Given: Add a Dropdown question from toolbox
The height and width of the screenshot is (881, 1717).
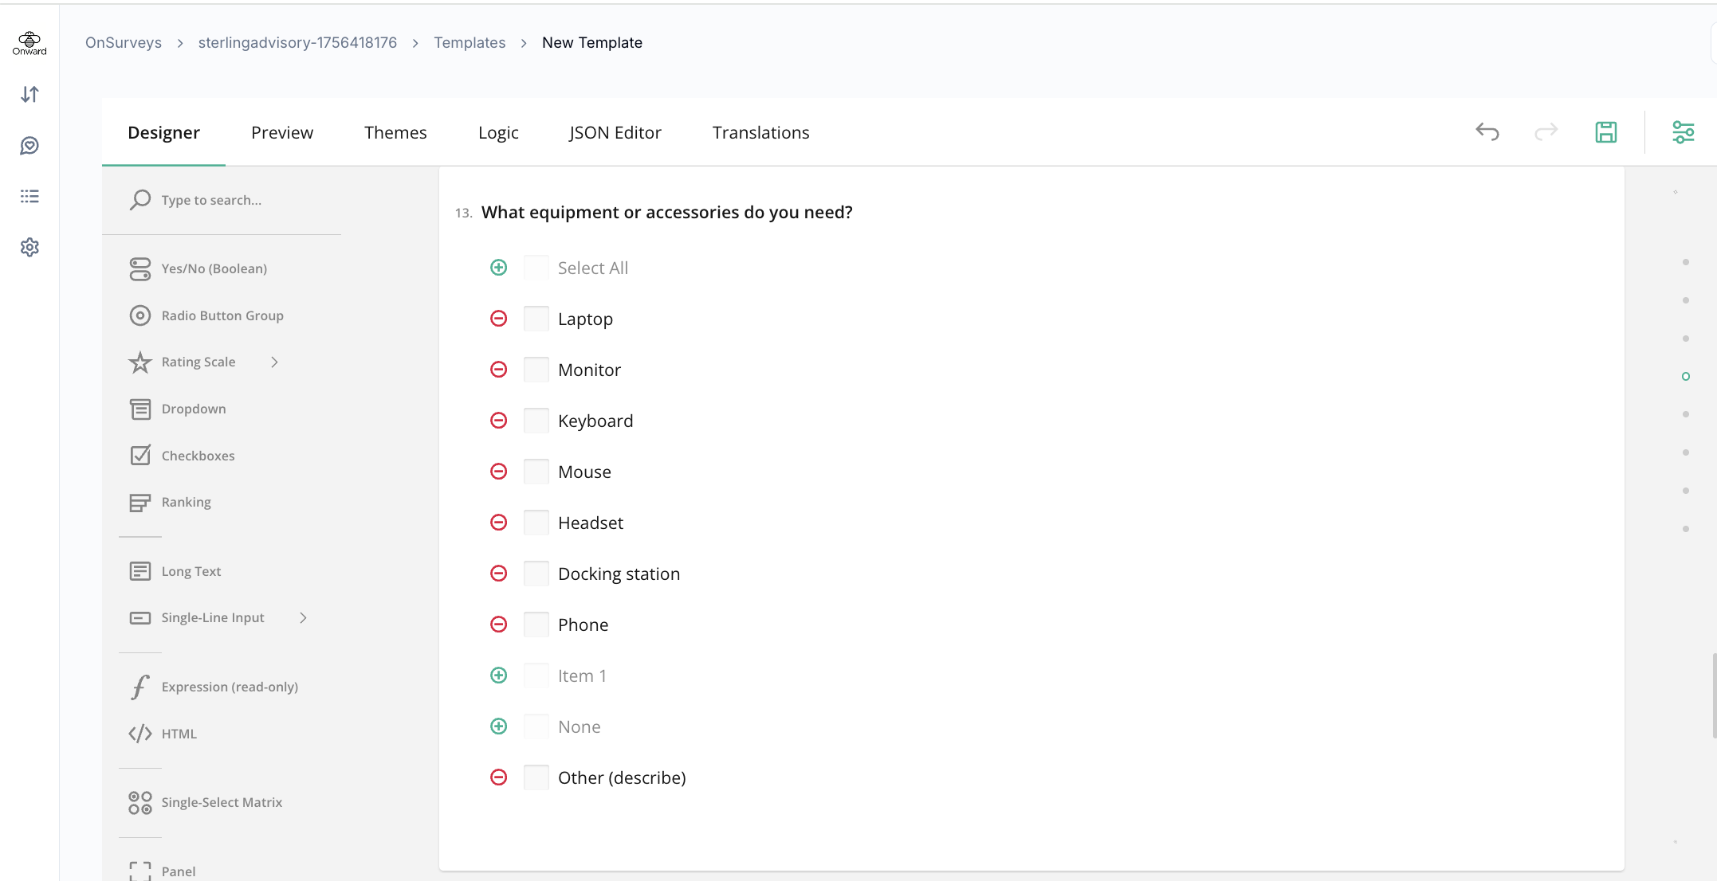Looking at the screenshot, I should 194,409.
